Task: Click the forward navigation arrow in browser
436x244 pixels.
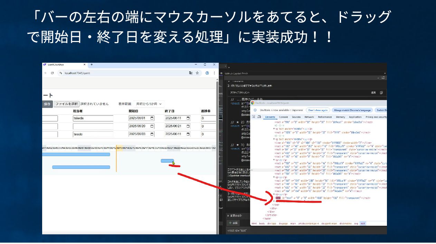Action: pyautogui.click(x=45, y=73)
